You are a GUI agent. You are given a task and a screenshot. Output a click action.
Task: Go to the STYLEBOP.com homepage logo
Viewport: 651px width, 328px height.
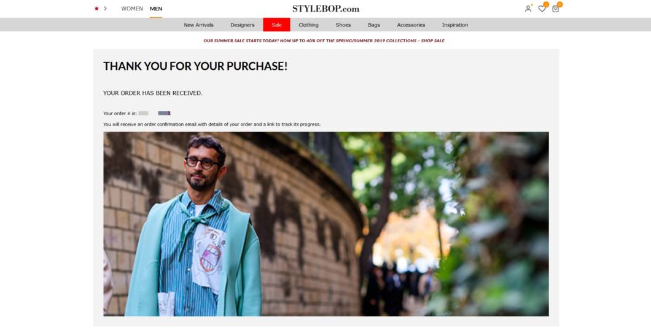[x=325, y=9]
